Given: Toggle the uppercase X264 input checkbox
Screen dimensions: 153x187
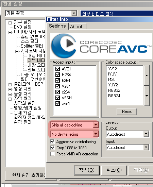Looking at the screenshot, I should 57,86.
